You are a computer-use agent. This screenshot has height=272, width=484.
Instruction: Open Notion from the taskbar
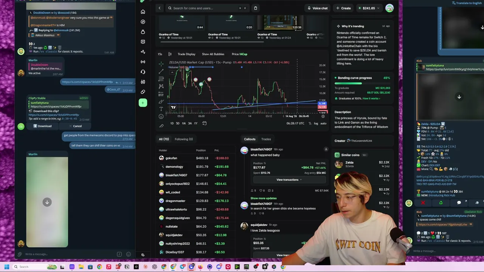click(127, 267)
